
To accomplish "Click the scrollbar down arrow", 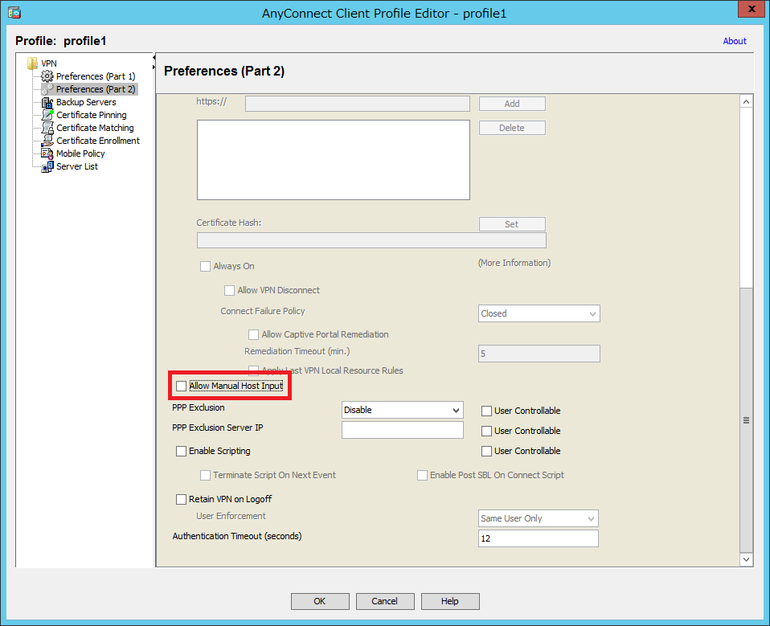I will (x=746, y=560).
